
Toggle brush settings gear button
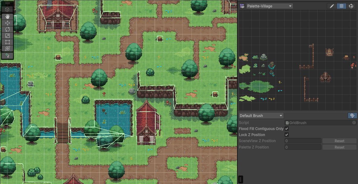[x=352, y=116]
